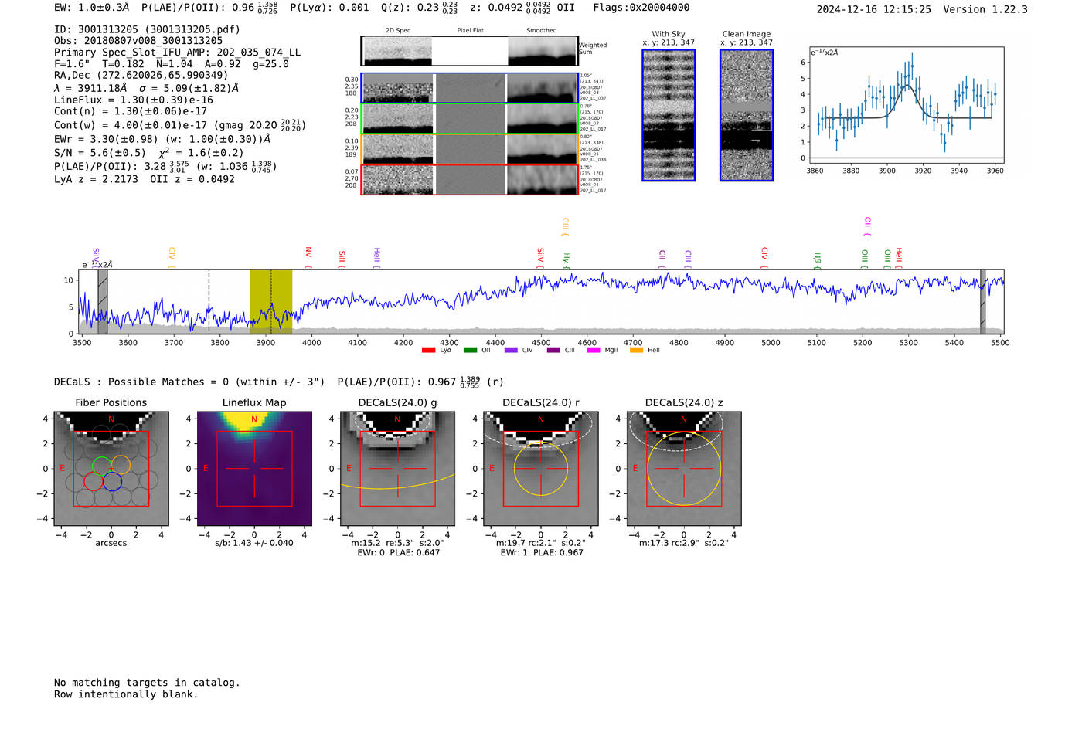Open the With Sky cutout image
The height and width of the screenshot is (736, 1082).
point(669,115)
